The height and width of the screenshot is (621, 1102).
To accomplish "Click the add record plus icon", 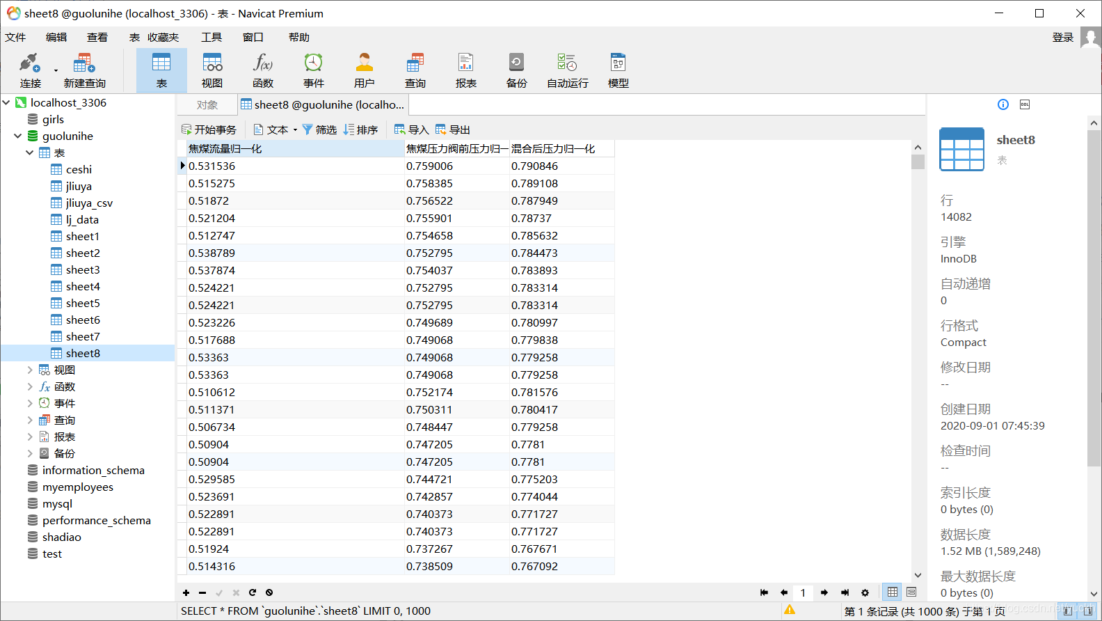I will click(x=186, y=593).
